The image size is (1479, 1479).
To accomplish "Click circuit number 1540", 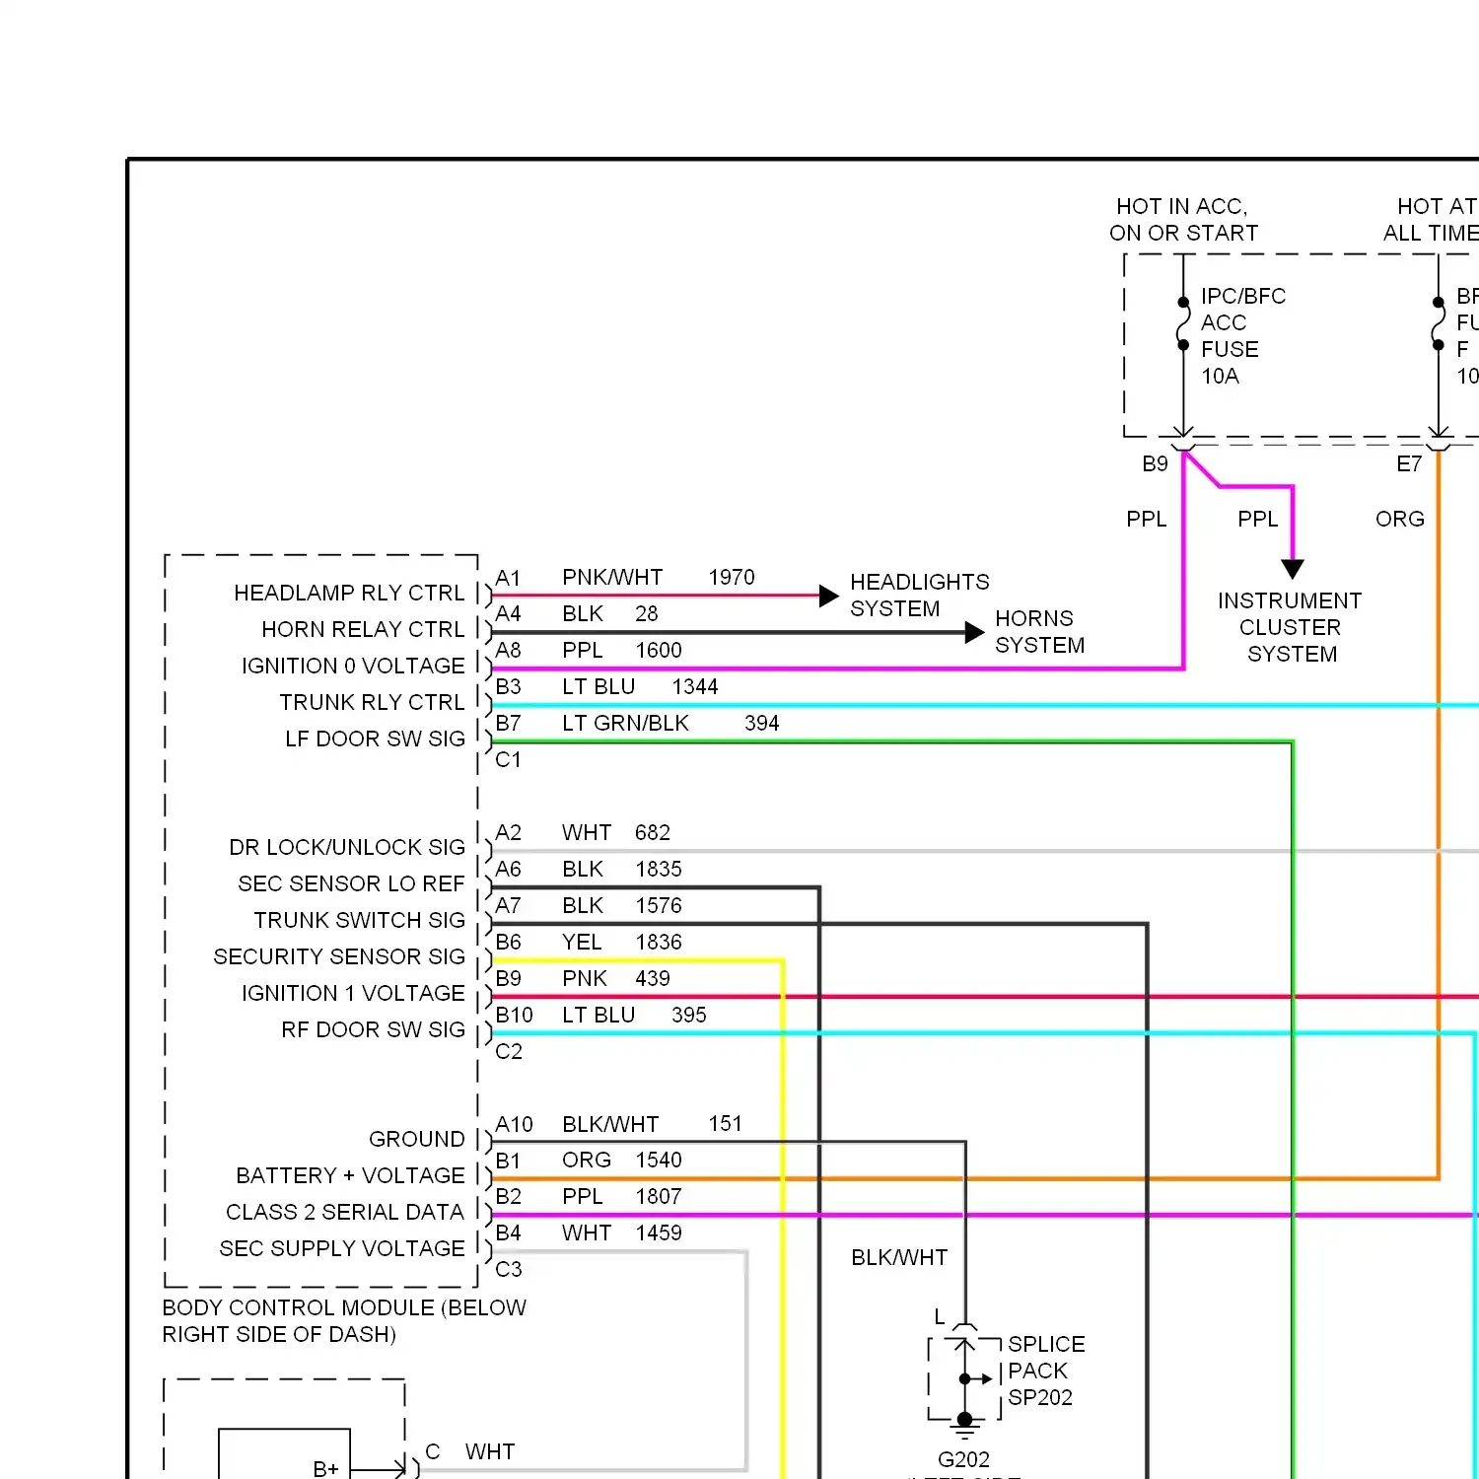I will pos(659,1160).
